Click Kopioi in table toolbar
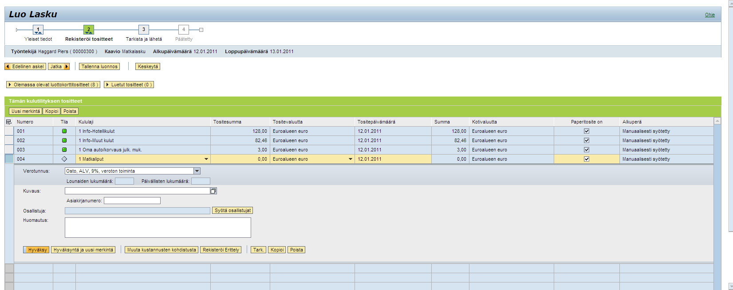 pos(52,111)
